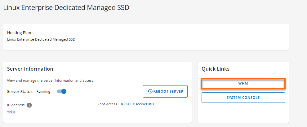The width and height of the screenshot is (307, 127).
Task: Click the Server Status label
Action: click(20, 91)
